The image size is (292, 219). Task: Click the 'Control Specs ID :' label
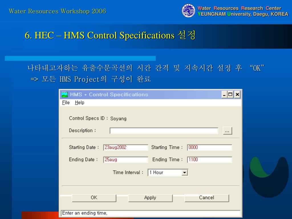(x=88, y=118)
